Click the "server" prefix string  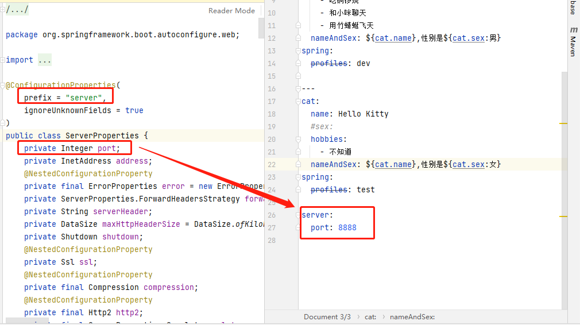pos(84,98)
